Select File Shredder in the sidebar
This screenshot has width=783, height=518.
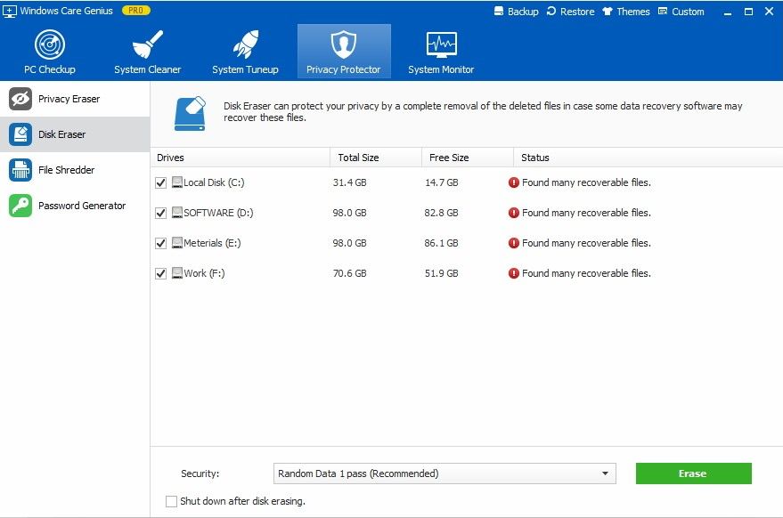[75, 170]
